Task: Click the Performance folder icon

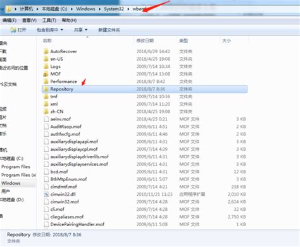Action: point(46,82)
